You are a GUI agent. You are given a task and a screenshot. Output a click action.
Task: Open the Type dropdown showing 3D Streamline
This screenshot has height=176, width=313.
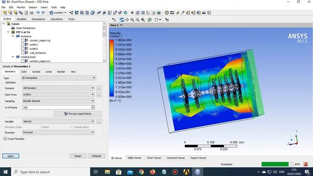tap(59, 78)
